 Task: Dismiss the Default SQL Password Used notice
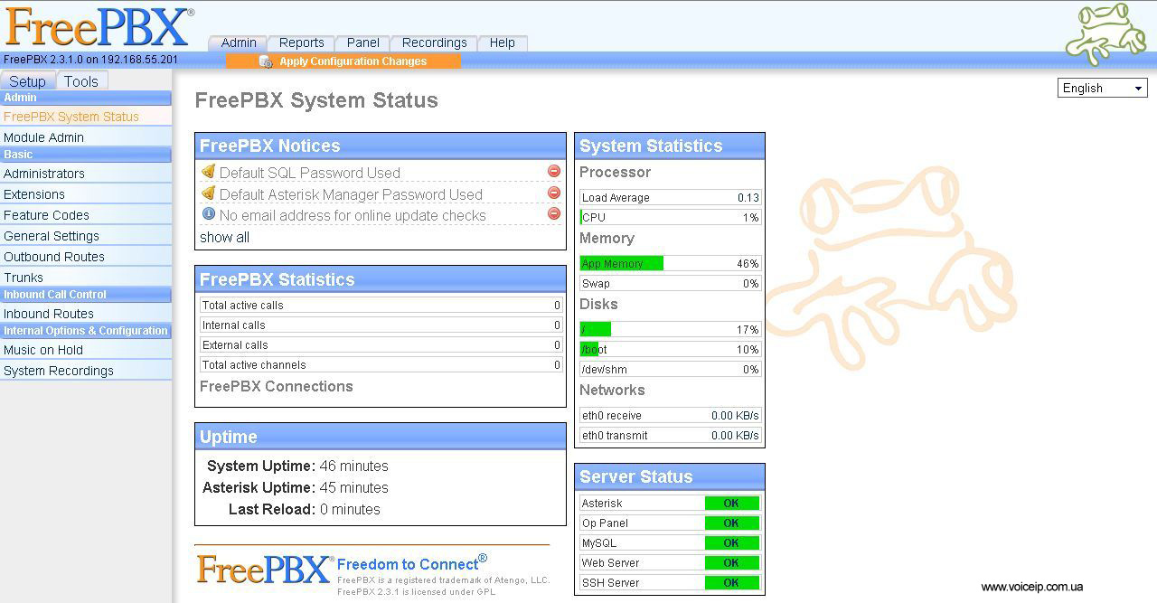pos(554,171)
